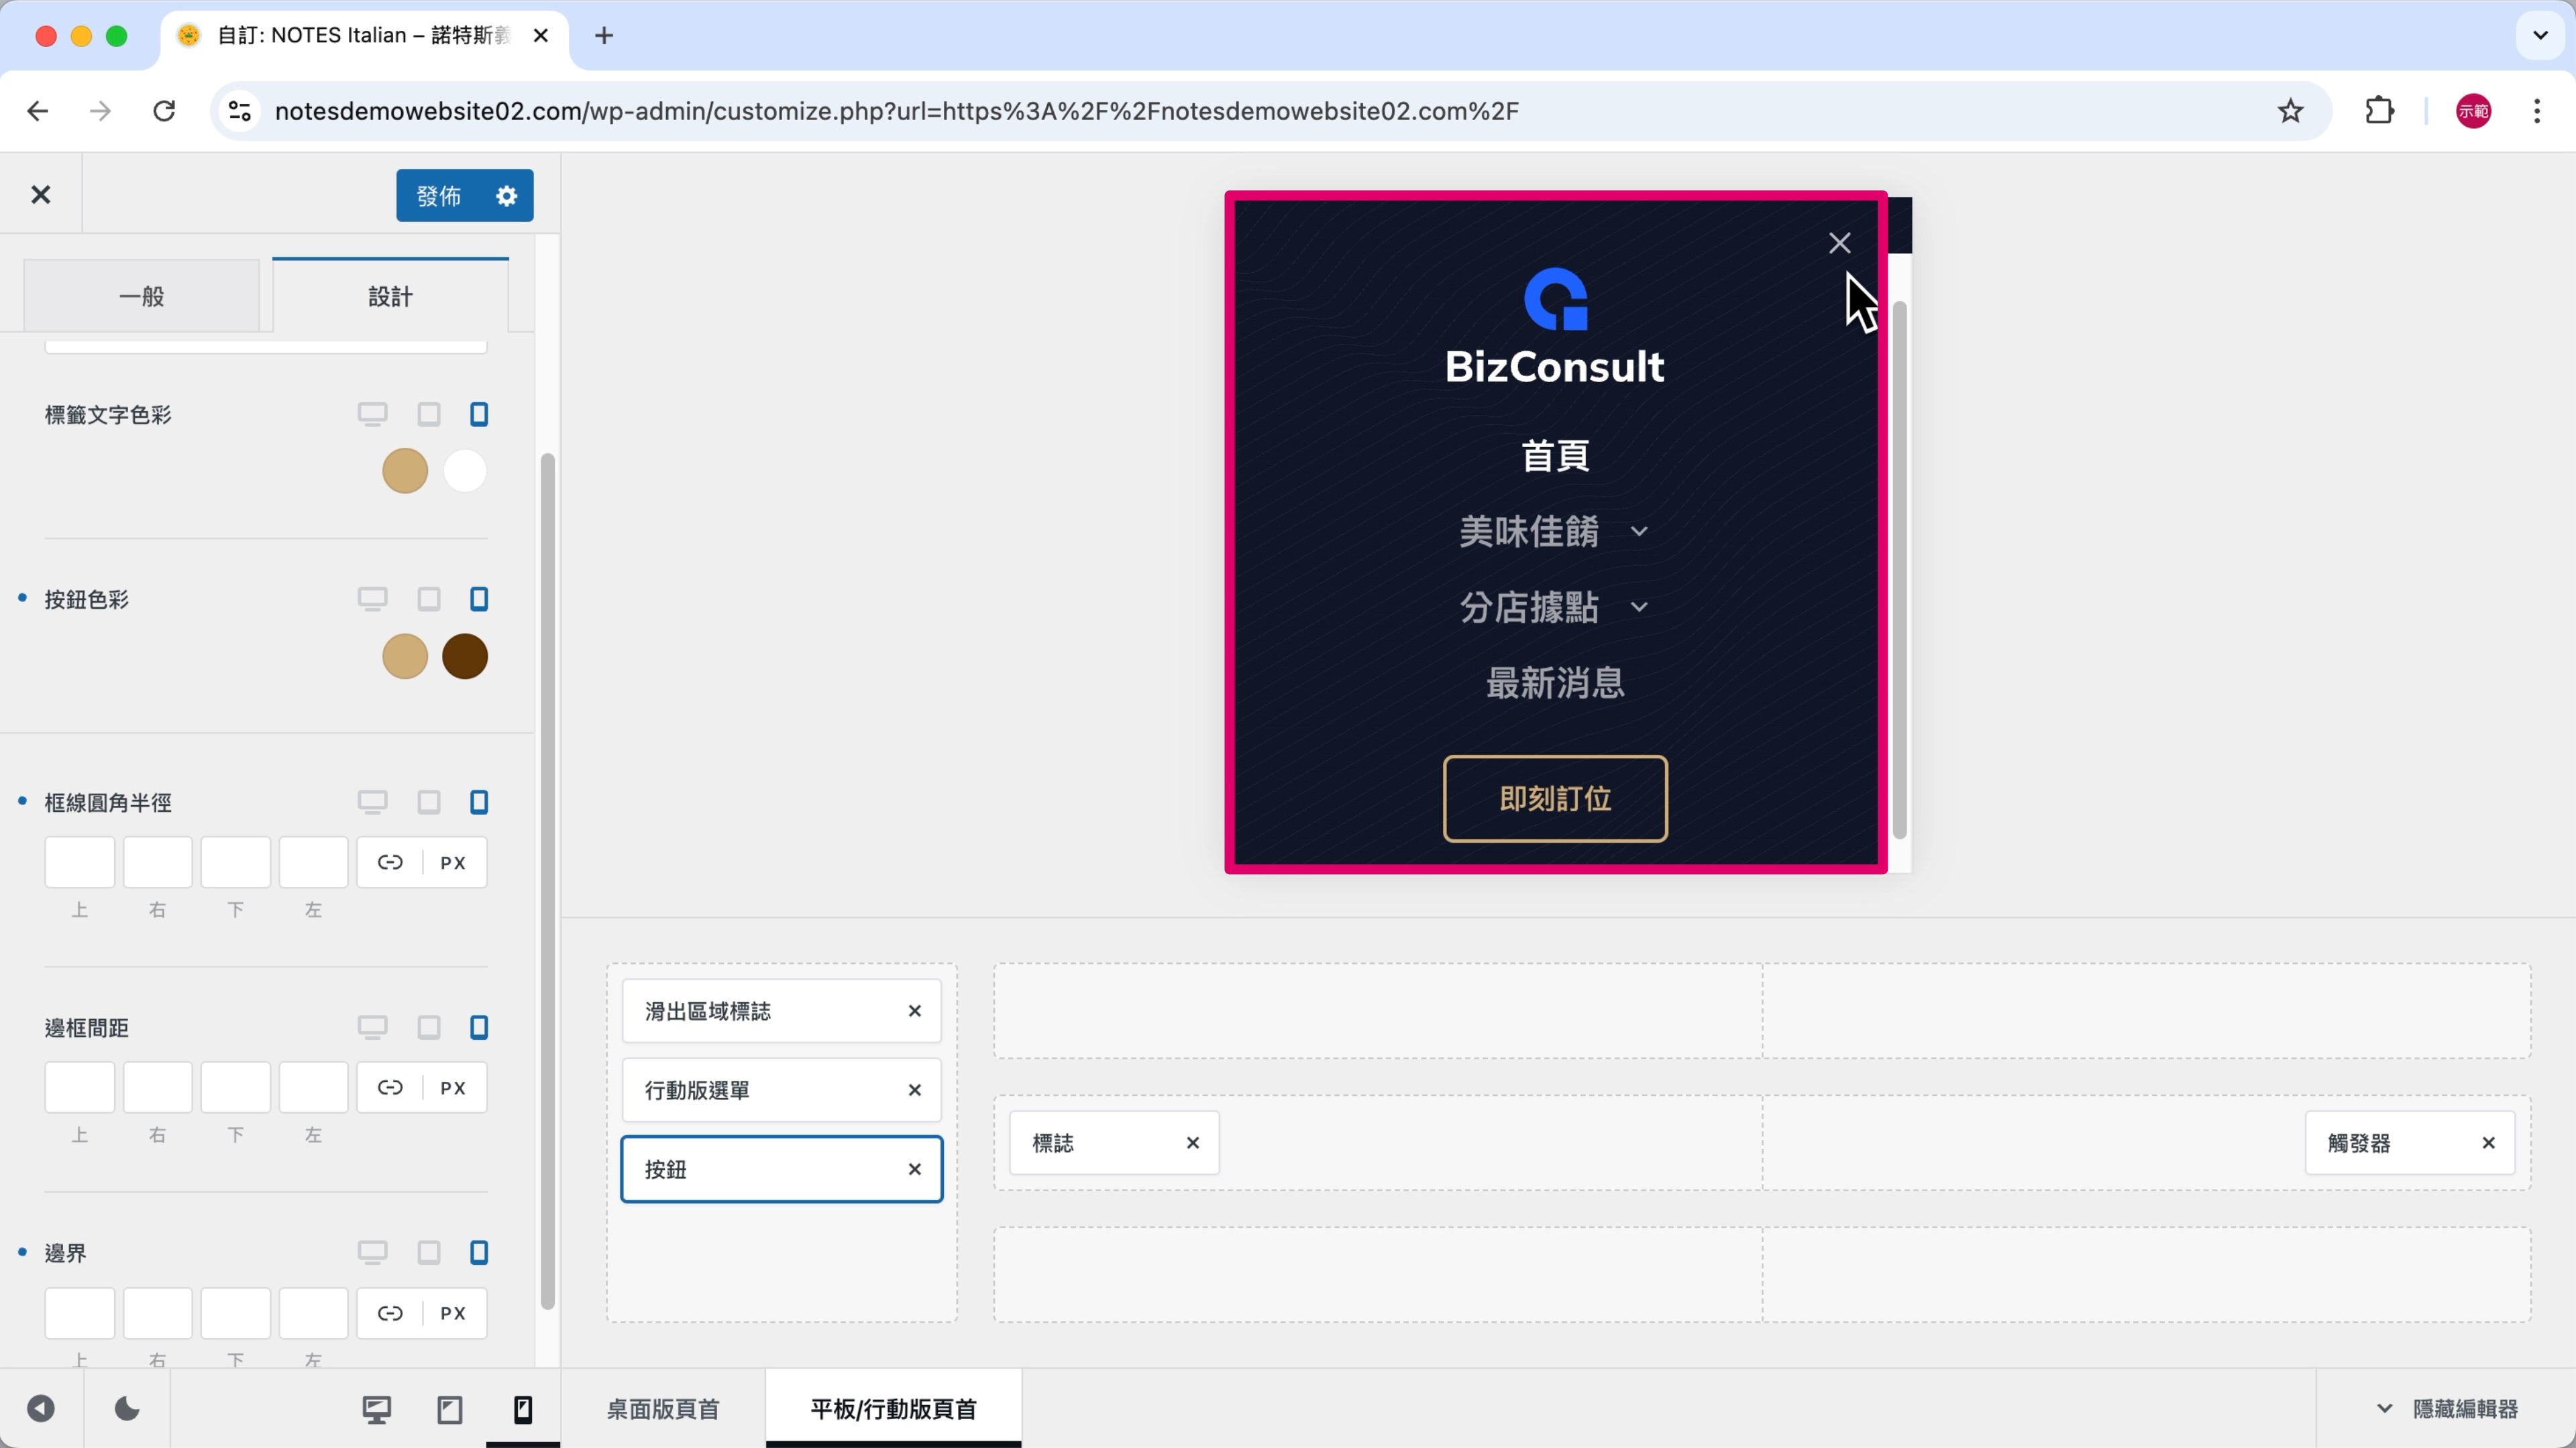Click the dark mode moon icon
This screenshot has height=1448, width=2576.
(127, 1409)
